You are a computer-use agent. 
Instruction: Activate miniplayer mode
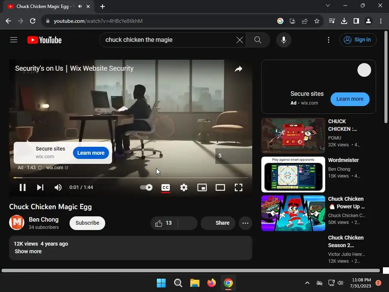point(202,187)
